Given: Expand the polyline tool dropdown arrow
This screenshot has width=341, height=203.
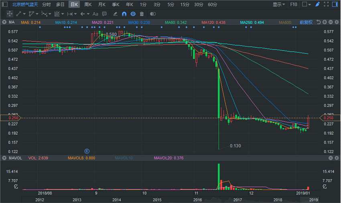Looking at the screenshot, I should pos(37,14).
